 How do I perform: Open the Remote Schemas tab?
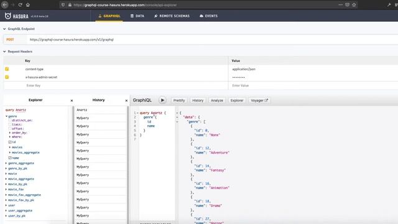pyautogui.click(x=172, y=16)
